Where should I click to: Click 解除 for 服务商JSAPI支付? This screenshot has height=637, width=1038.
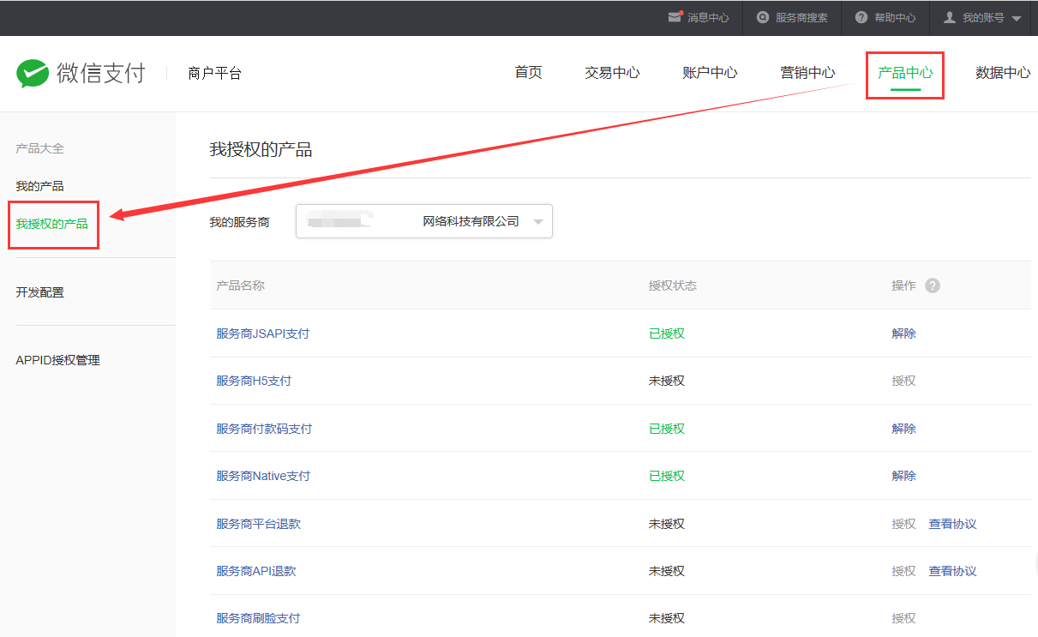(x=903, y=334)
